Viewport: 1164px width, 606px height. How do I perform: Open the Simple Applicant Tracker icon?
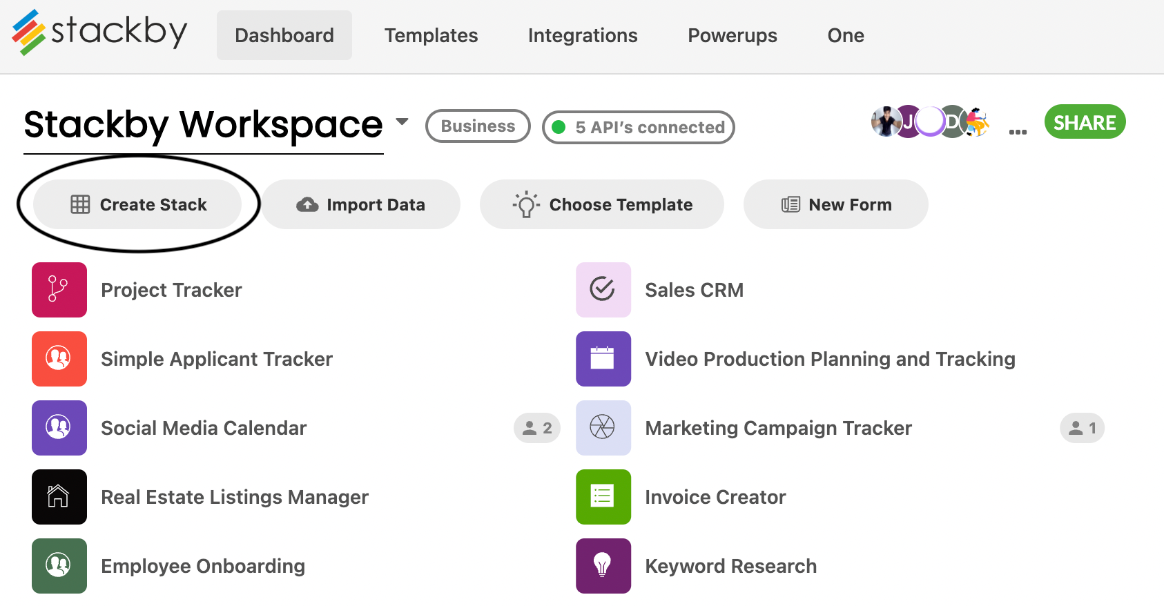click(x=59, y=359)
